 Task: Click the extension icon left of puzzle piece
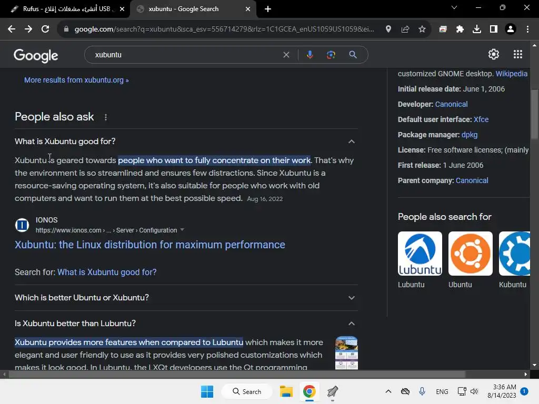pyautogui.click(x=443, y=29)
